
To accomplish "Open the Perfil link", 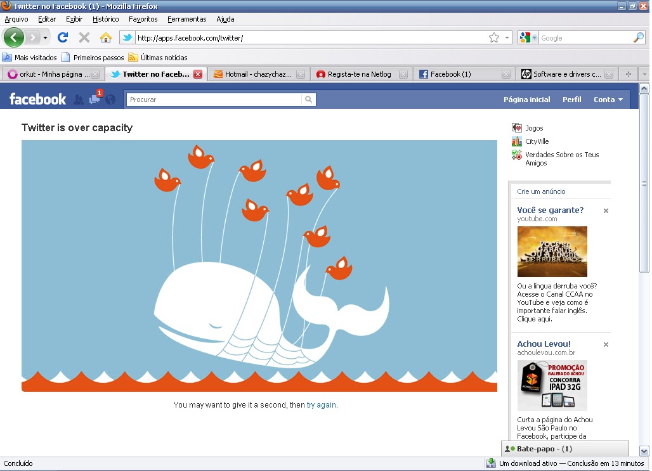I will pyautogui.click(x=571, y=100).
